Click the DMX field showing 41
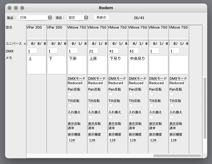212x164 pixels. (113, 51)
